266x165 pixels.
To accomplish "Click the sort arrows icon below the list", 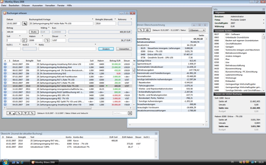I will tap(31, 113).
